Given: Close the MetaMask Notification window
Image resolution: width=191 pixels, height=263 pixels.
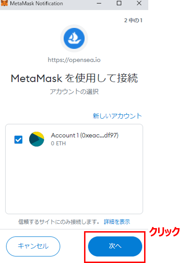Looking at the screenshot, I should (x=139, y=3).
